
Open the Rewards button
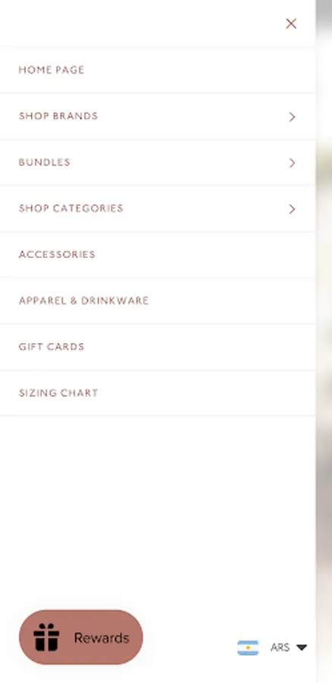[x=81, y=637]
